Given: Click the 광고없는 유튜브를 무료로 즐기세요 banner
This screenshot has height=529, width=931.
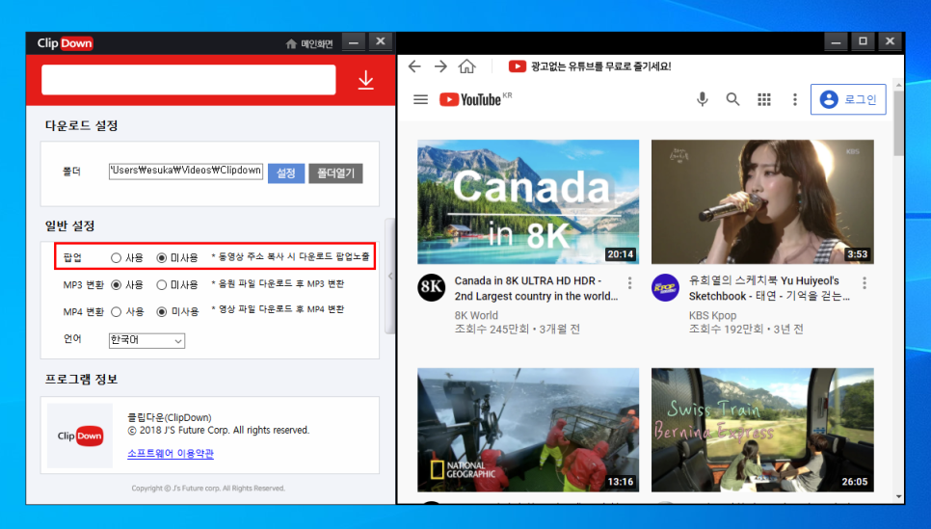Looking at the screenshot, I should pos(600,66).
